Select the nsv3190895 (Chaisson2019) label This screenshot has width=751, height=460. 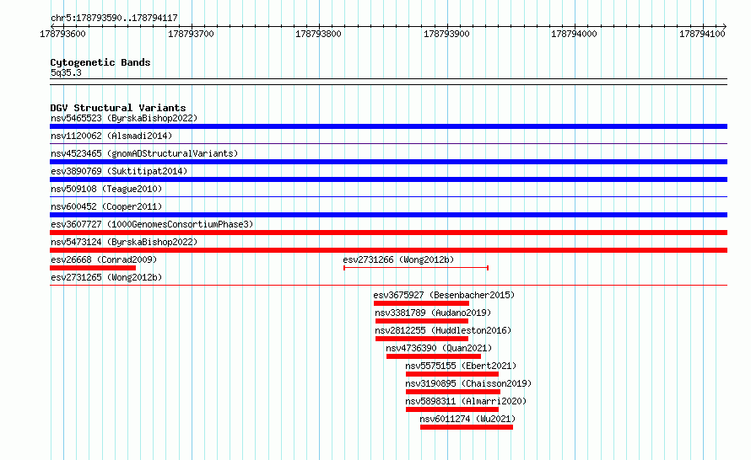click(x=468, y=383)
